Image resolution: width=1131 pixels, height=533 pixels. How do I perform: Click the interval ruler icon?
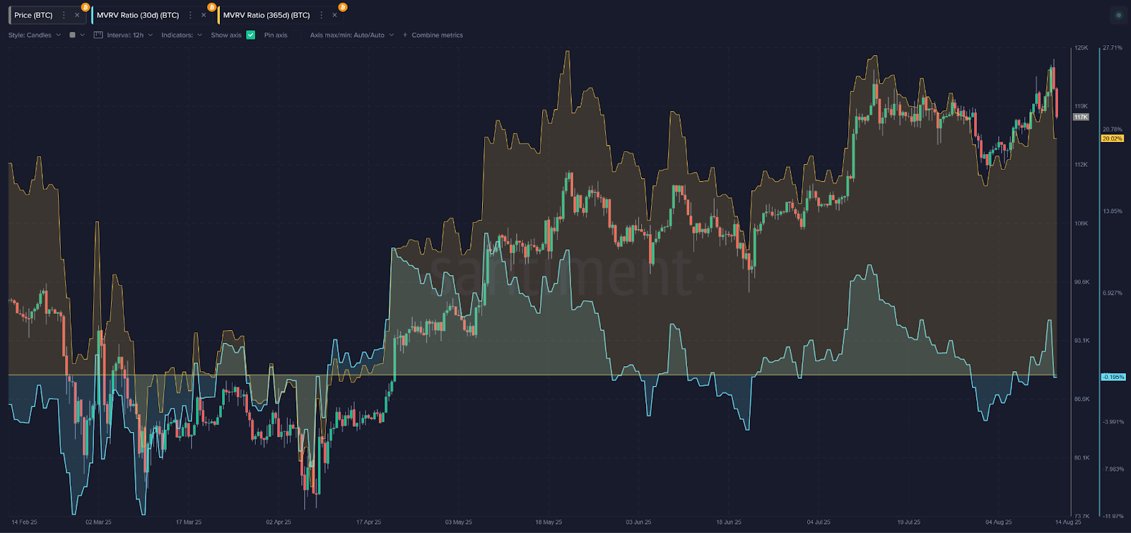click(98, 35)
